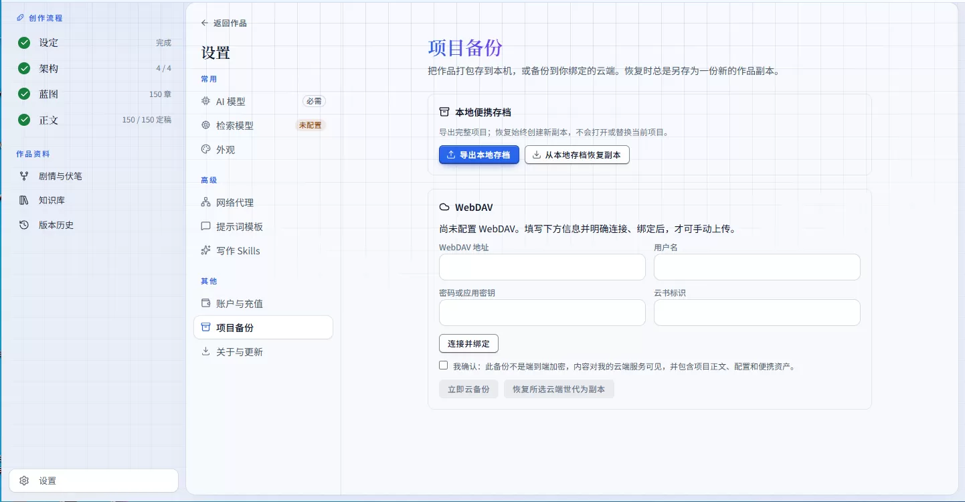
Task: Click the speech bubble icon for 提示词模板
Action: pyautogui.click(x=205, y=226)
